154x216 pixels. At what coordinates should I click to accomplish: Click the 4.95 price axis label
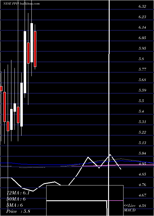[142, 164]
